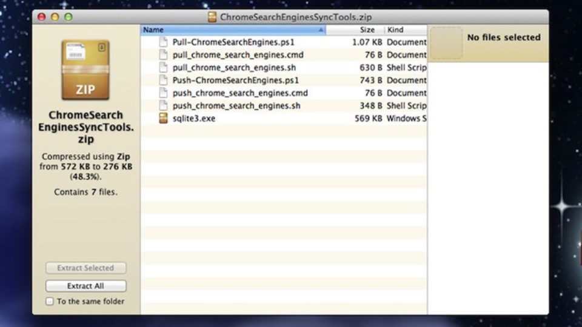Select the file name Push-ChromeSearchEngines.ps1
This screenshot has height=327, width=582.
tap(236, 80)
